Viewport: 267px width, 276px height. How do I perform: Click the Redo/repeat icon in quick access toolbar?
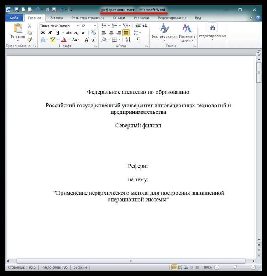47,10
